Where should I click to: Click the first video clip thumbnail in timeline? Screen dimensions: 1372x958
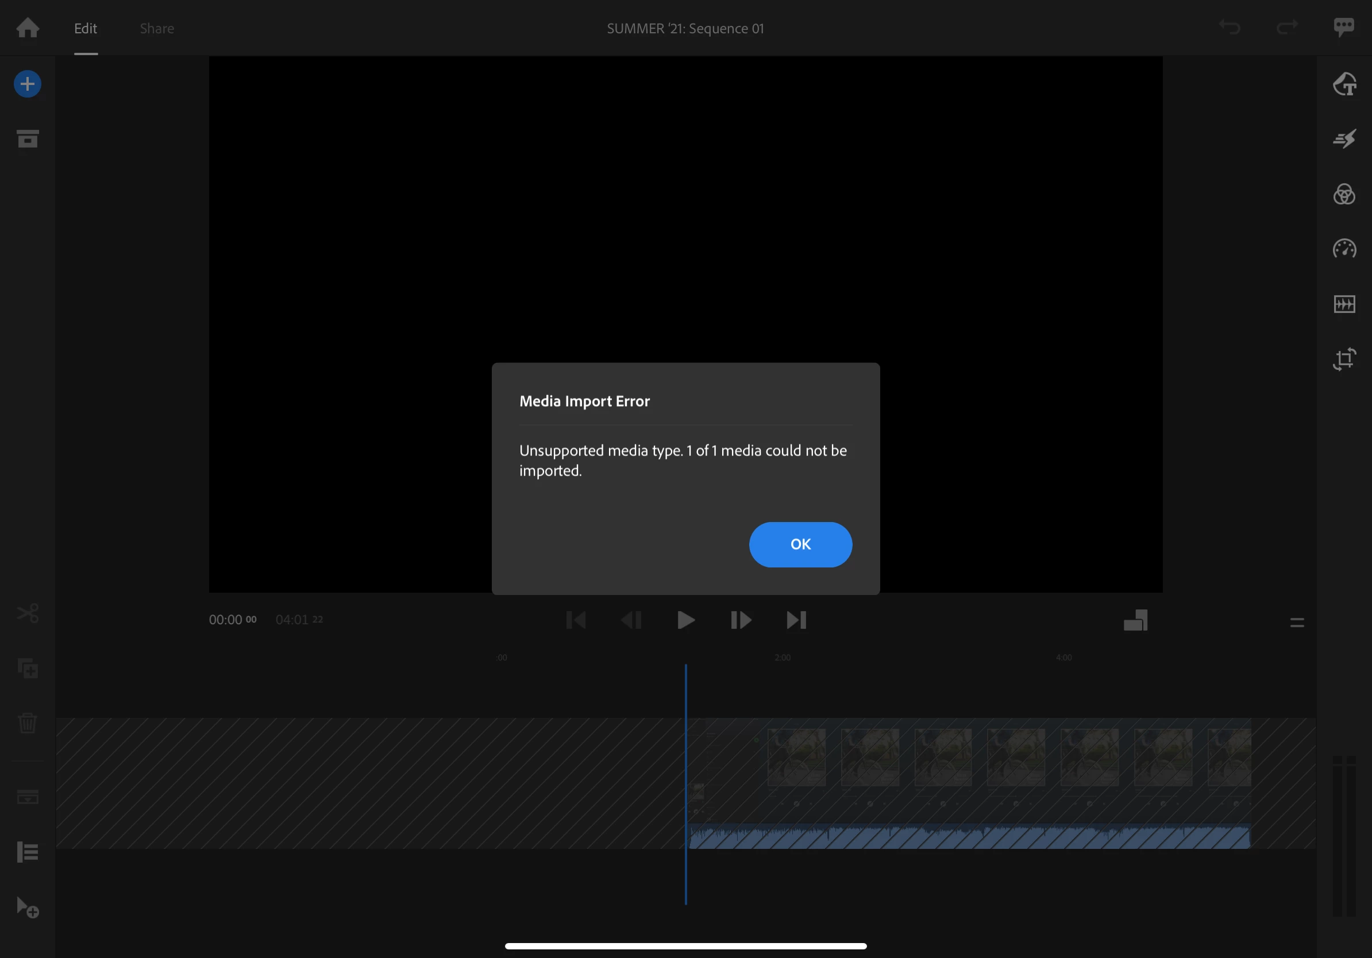pos(796,757)
